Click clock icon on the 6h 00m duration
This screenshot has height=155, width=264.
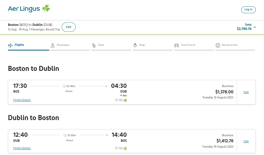[x=64, y=86]
